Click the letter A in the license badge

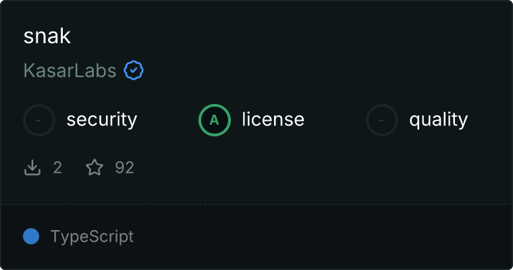point(214,120)
